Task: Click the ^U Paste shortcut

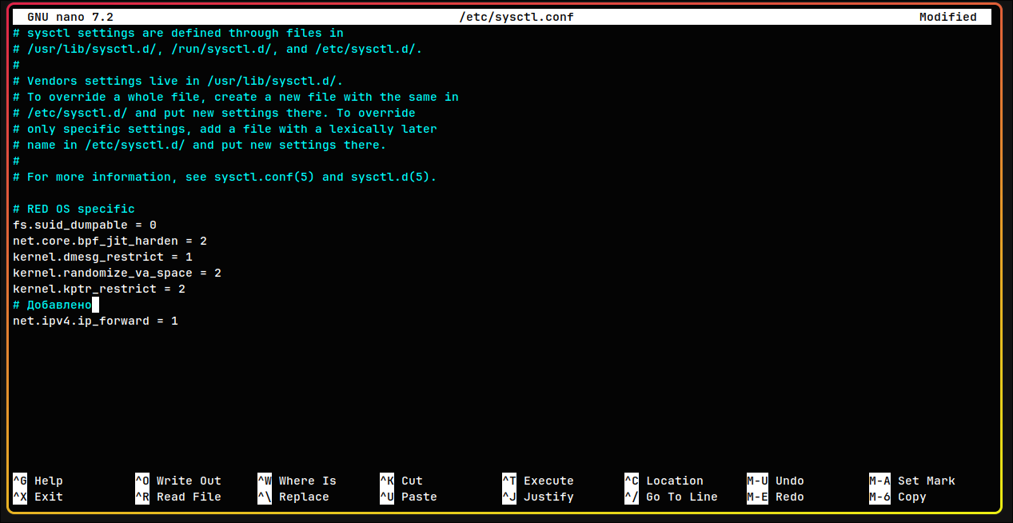Action: [408, 497]
